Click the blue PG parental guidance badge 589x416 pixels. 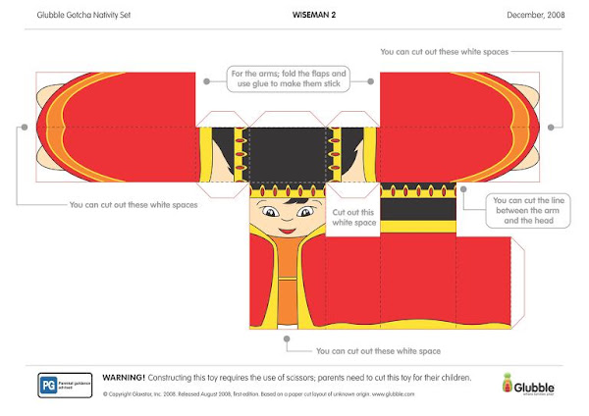tap(65, 386)
